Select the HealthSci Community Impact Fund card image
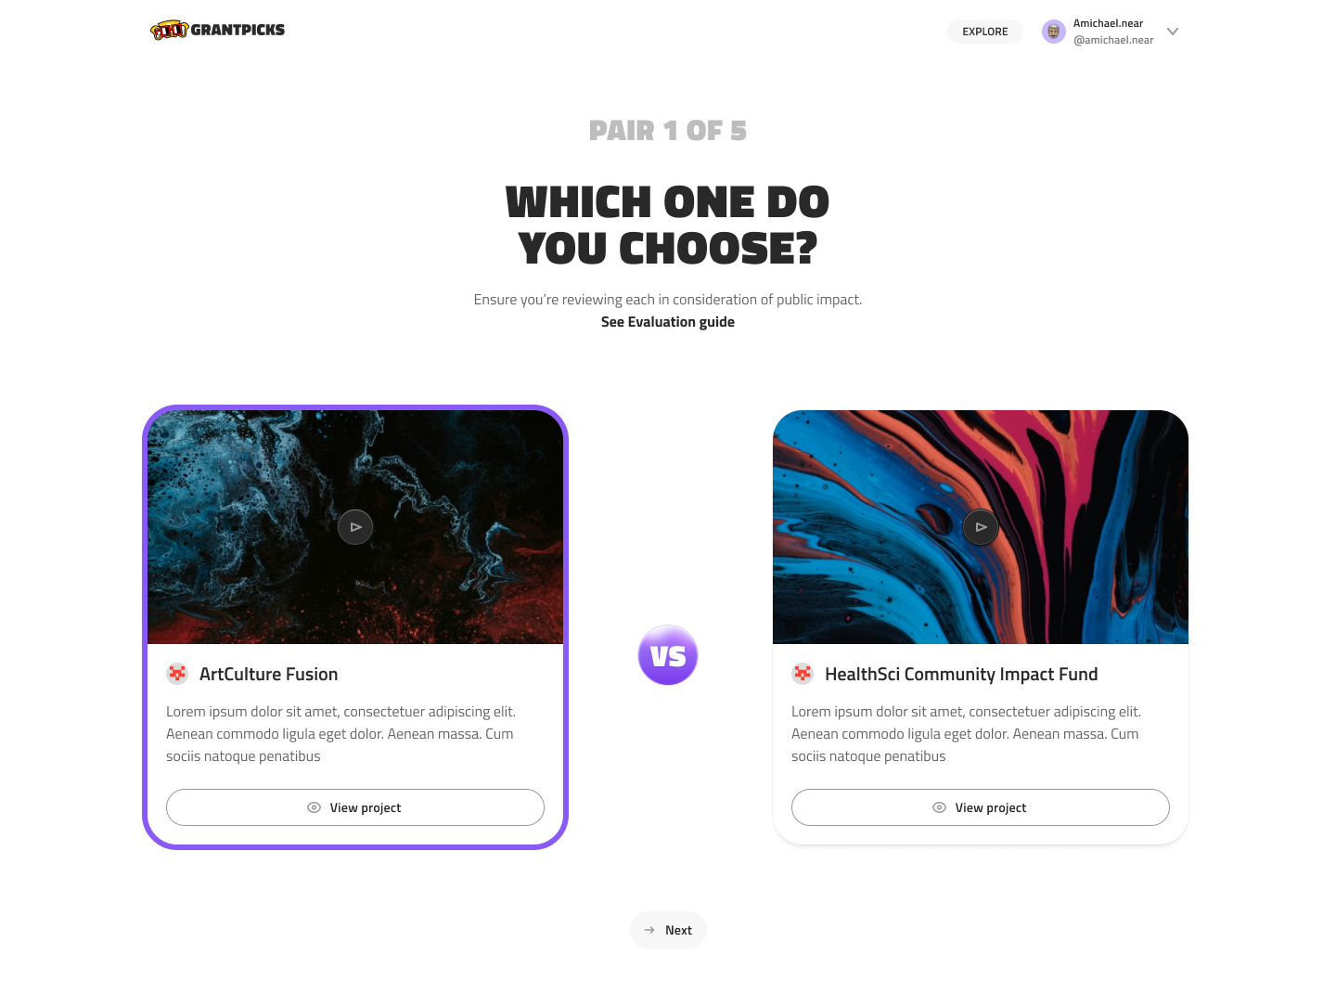 click(981, 527)
